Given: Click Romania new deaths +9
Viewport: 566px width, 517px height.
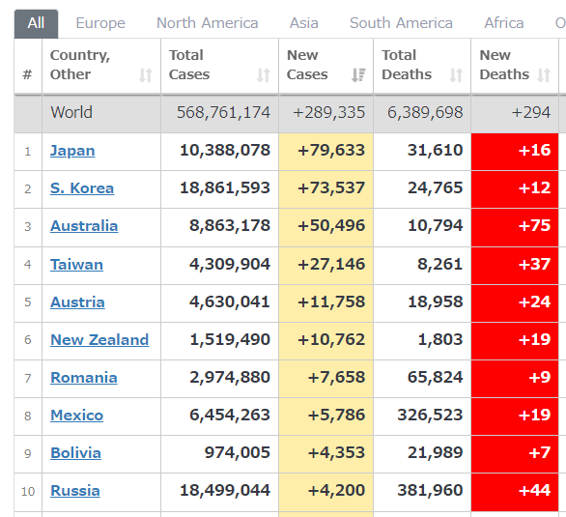Looking at the screenshot, I should point(540,377).
